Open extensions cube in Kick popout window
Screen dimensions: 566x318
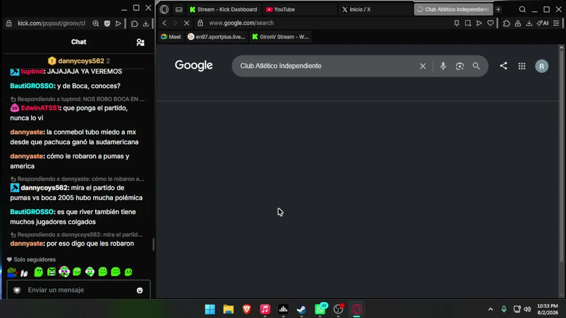[134, 23]
